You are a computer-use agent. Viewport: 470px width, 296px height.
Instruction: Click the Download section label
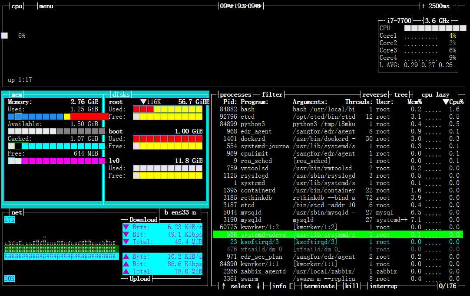(143, 220)
